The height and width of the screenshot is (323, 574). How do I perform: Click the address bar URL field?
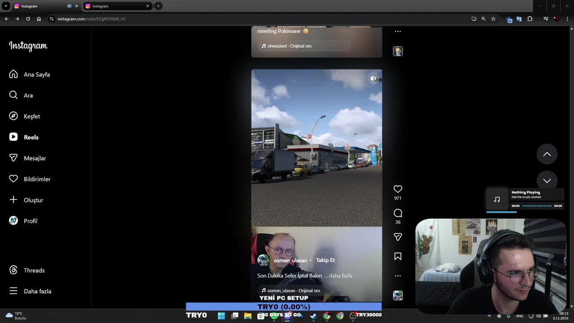pos(260,19)
